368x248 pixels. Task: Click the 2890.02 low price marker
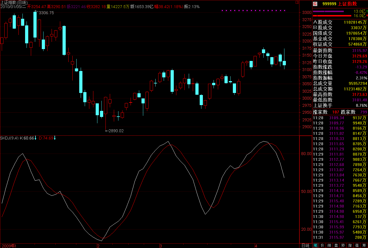coord(116,131)
